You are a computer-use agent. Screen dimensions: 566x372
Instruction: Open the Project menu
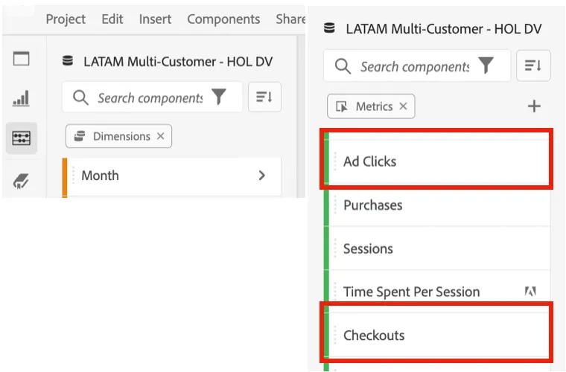tap(66, 19)
